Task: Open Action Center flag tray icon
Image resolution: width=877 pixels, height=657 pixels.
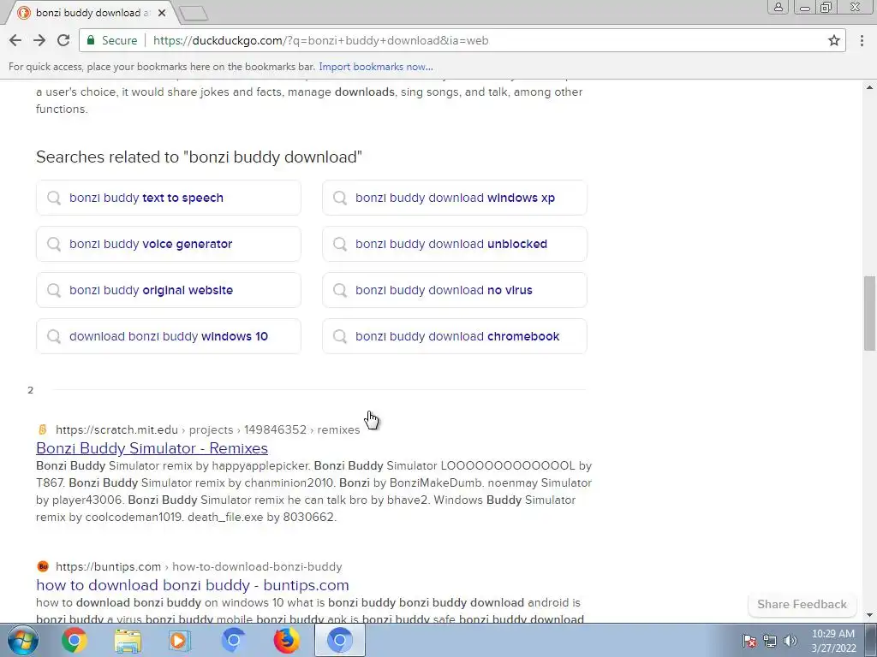Action: (x=749, y=641)
